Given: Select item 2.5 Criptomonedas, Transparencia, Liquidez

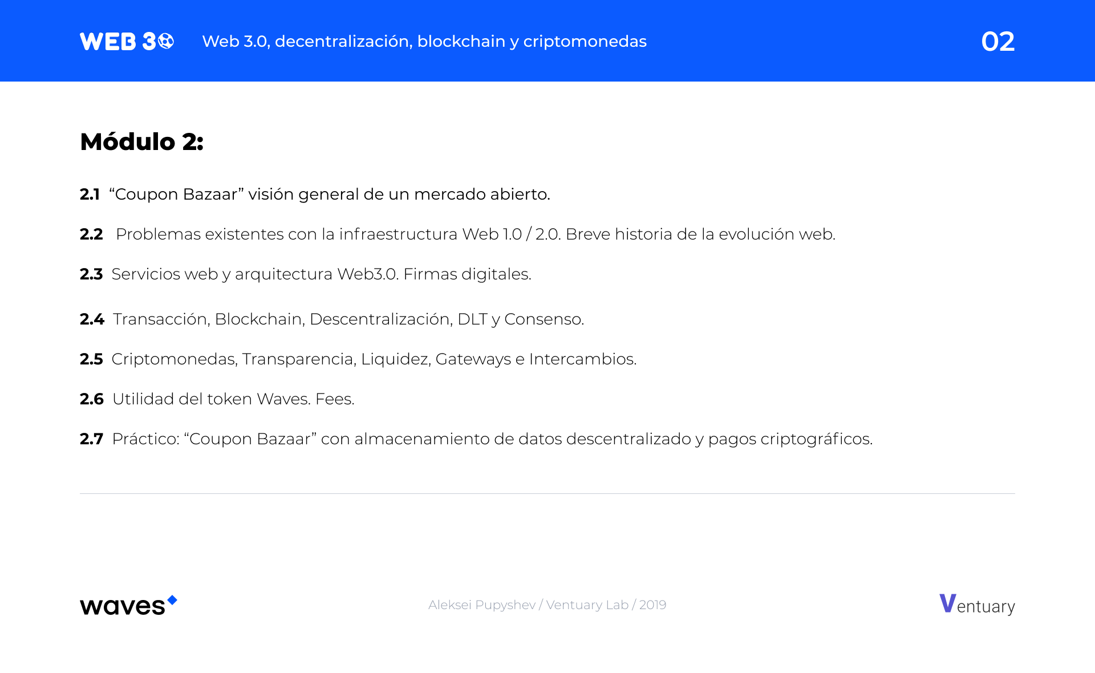Looking at the screenshot, I should [358, 359].
